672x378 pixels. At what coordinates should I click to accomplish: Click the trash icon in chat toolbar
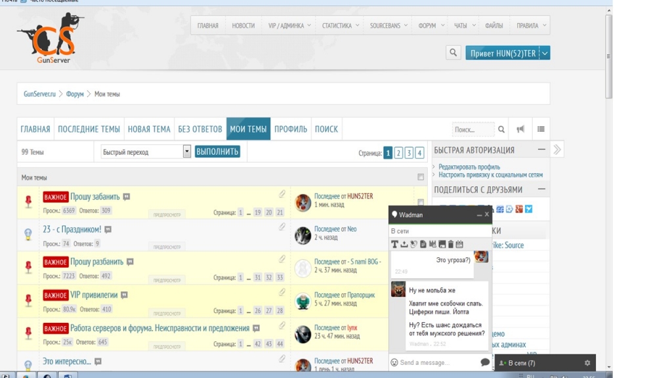point(451,244)
